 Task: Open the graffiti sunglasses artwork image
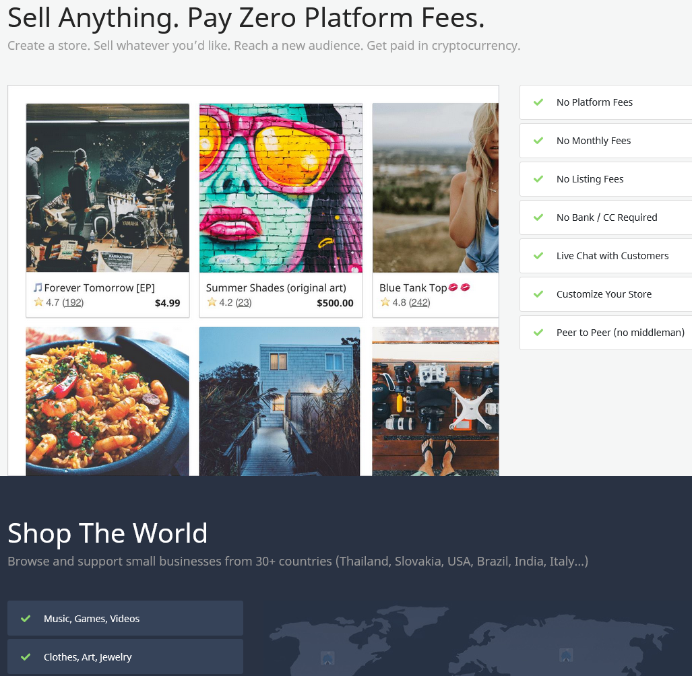(281, 188)
